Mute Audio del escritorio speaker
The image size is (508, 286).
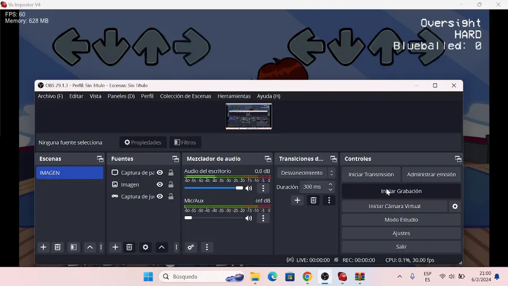click(x=248, y=188)
